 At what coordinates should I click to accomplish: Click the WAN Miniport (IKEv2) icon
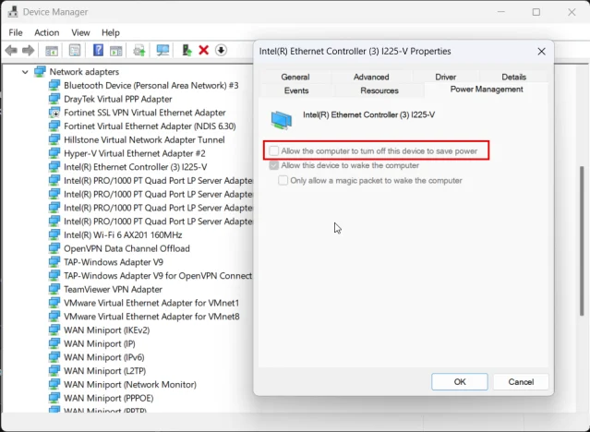coord(54,330)
